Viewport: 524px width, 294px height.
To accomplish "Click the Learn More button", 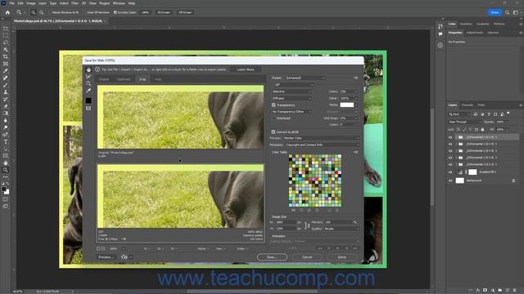I will tap(246, 69).
